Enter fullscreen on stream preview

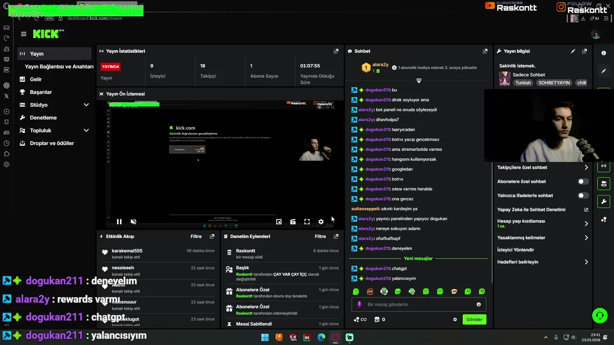pyautogui.click(x=307, y=221)
